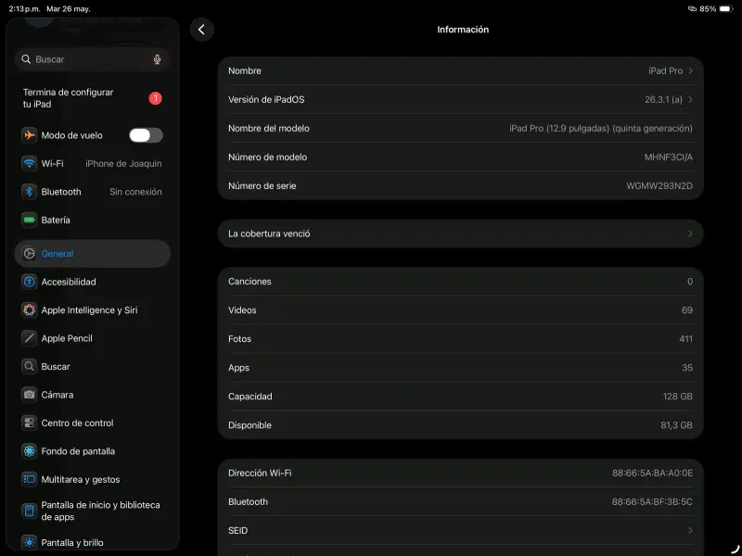Click the Buscar magnifier icon in sidebar list

click(30, 366)
